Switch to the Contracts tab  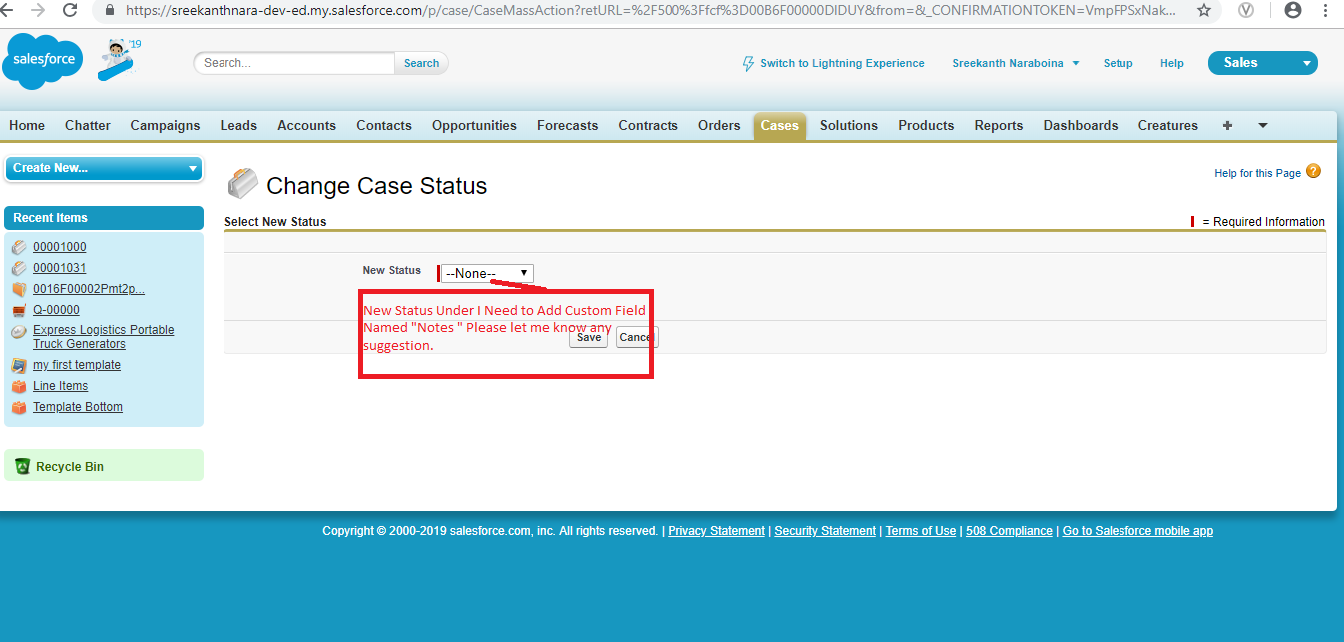tap(648, 125)
